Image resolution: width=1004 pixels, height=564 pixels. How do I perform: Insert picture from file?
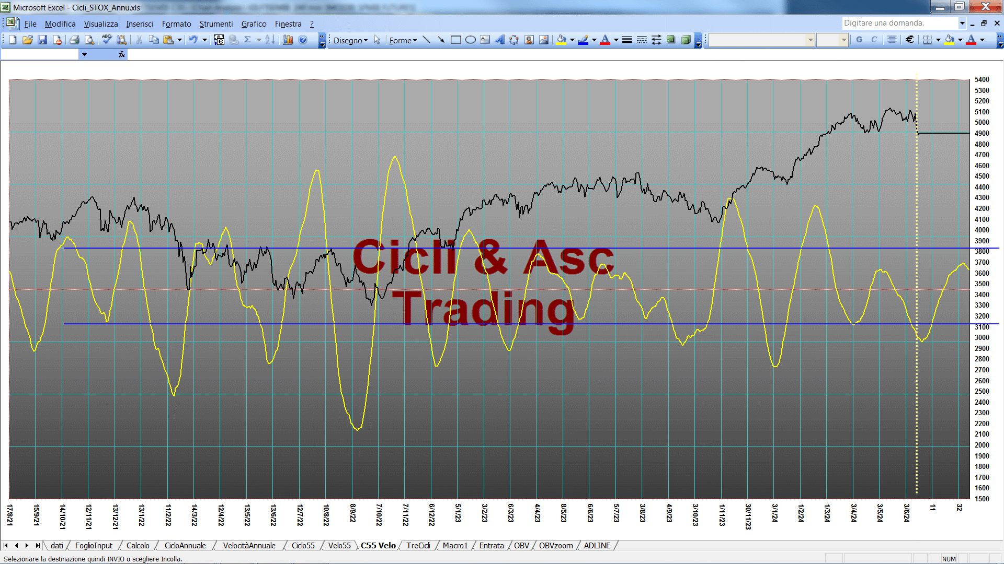(544, 40)
